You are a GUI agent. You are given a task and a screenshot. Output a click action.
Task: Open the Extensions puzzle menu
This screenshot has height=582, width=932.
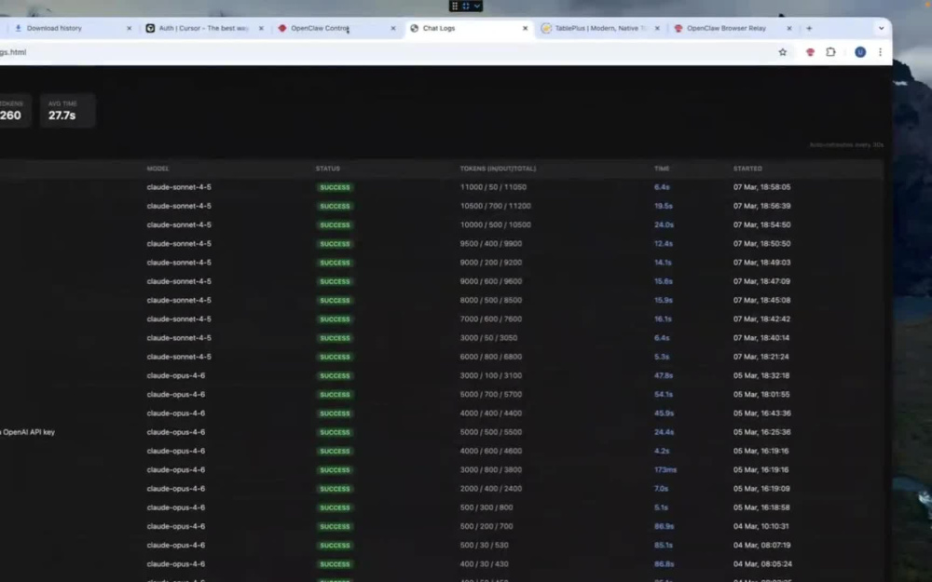830,52
